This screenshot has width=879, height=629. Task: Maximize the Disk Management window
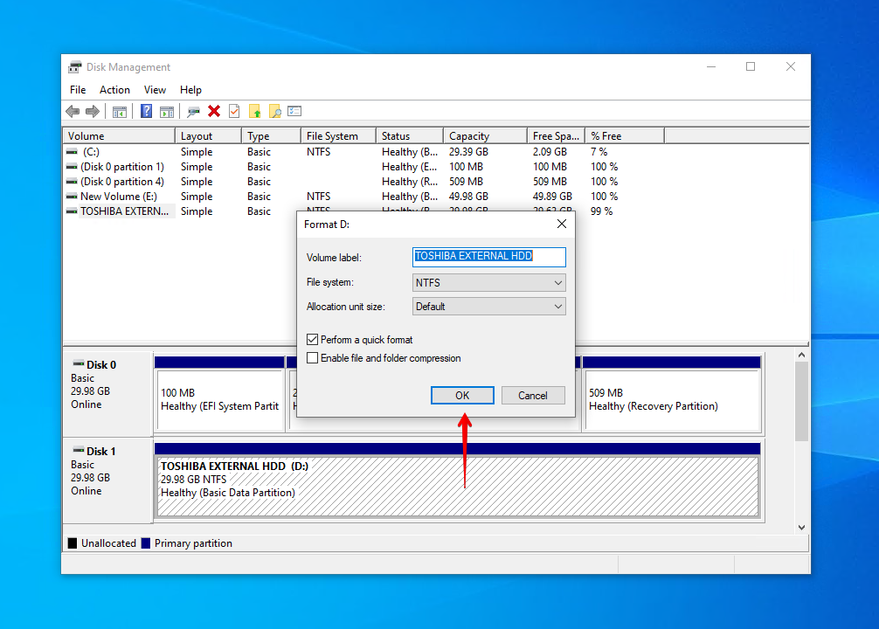tap(751, 66)
